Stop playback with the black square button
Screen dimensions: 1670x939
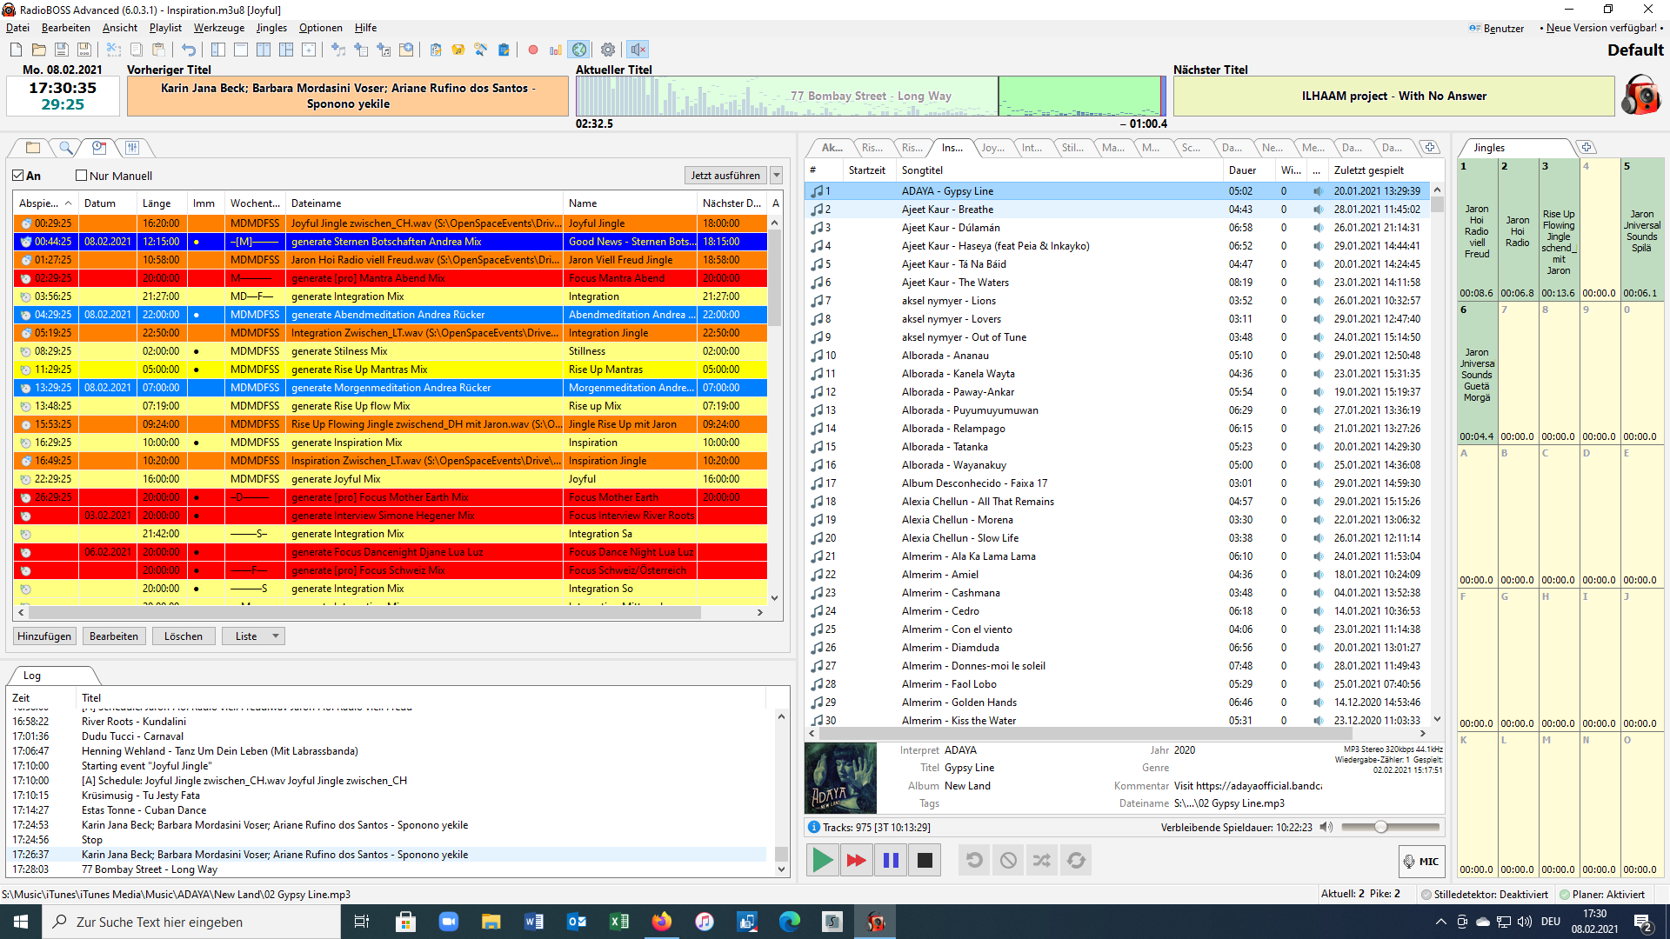pyautogui.click(x=925, y=861)
